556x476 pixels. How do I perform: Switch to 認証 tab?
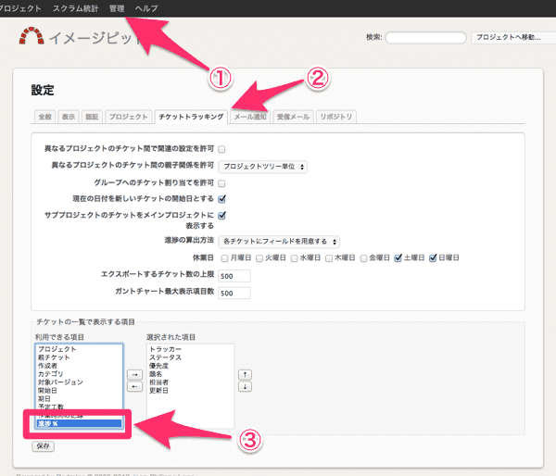(92, 117)
